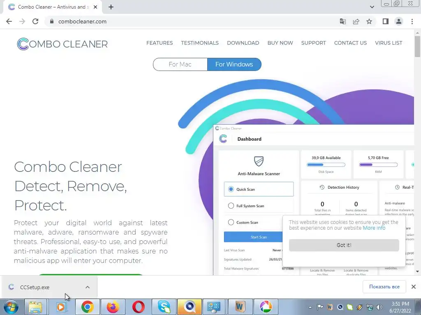The image size is (421, 315).
Task: Click the Detection History clock icon
Action: [x=322, y=187]
